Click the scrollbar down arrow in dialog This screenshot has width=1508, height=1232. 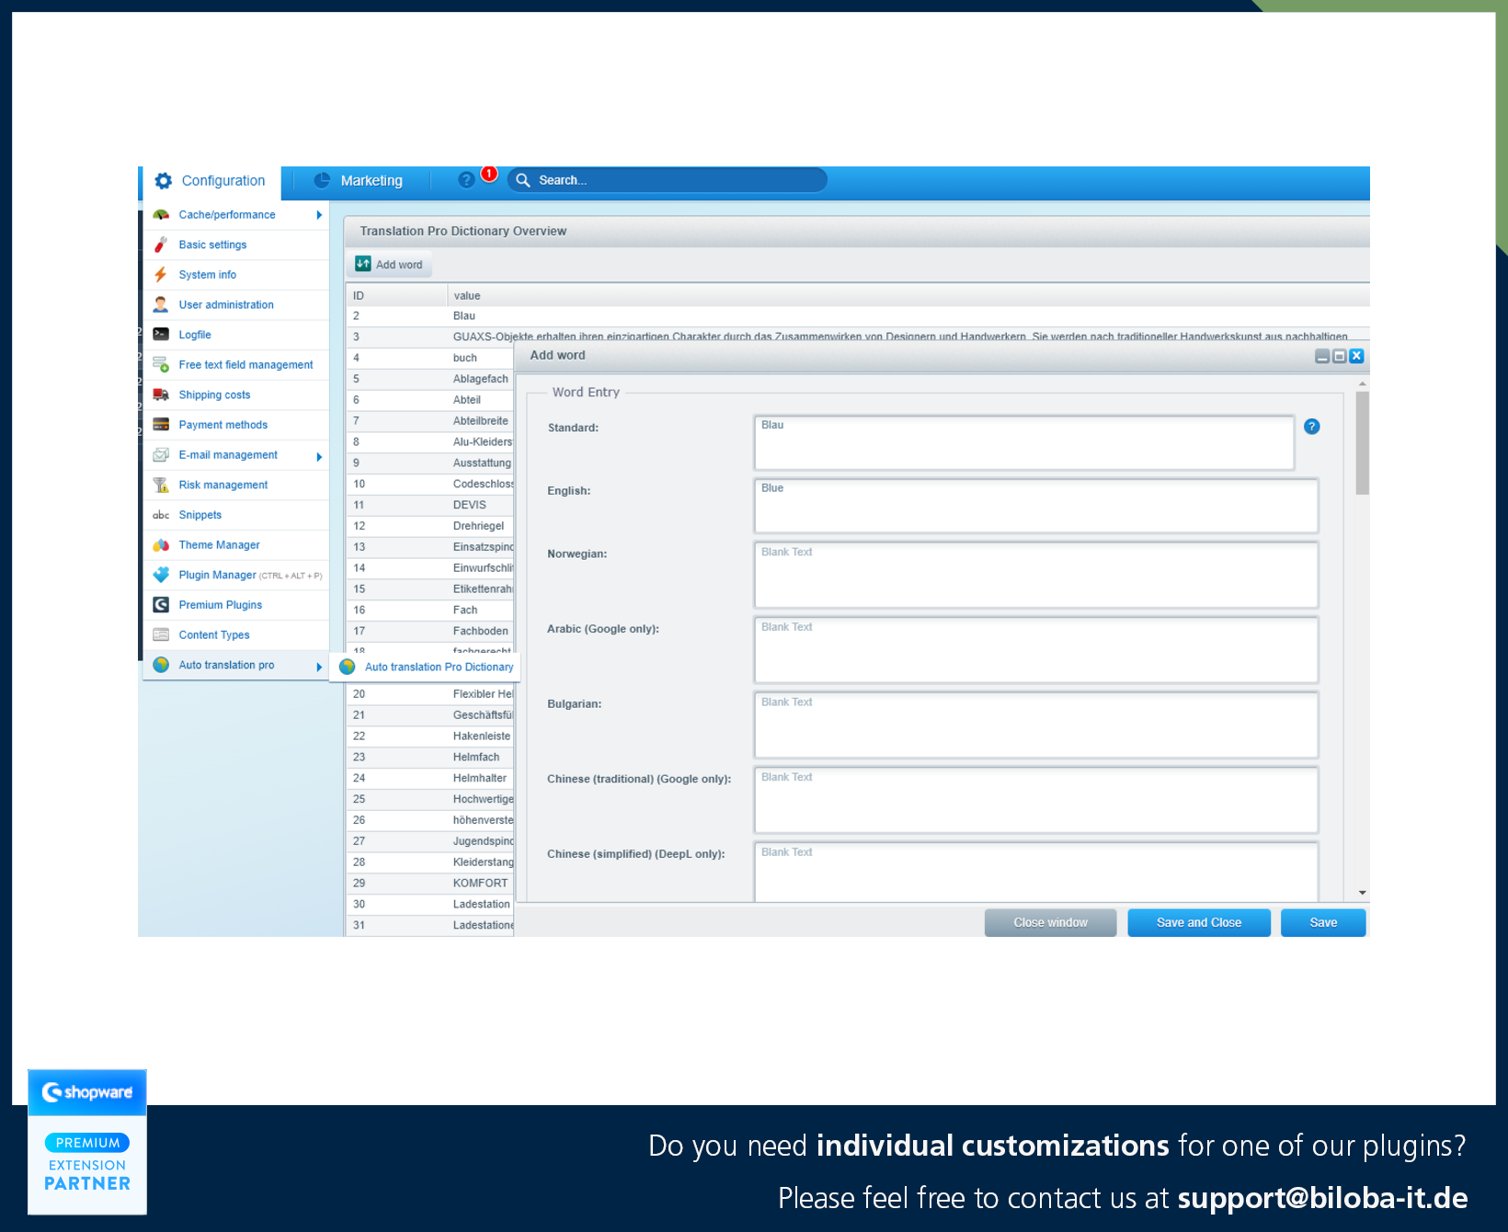pyautogui.click(x=1363, y=893)
